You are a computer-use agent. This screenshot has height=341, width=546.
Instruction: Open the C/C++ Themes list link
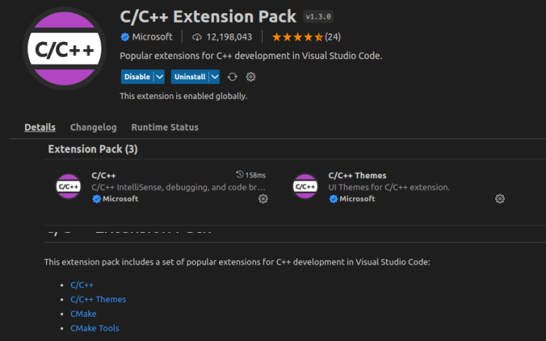[x=97, y=299]
